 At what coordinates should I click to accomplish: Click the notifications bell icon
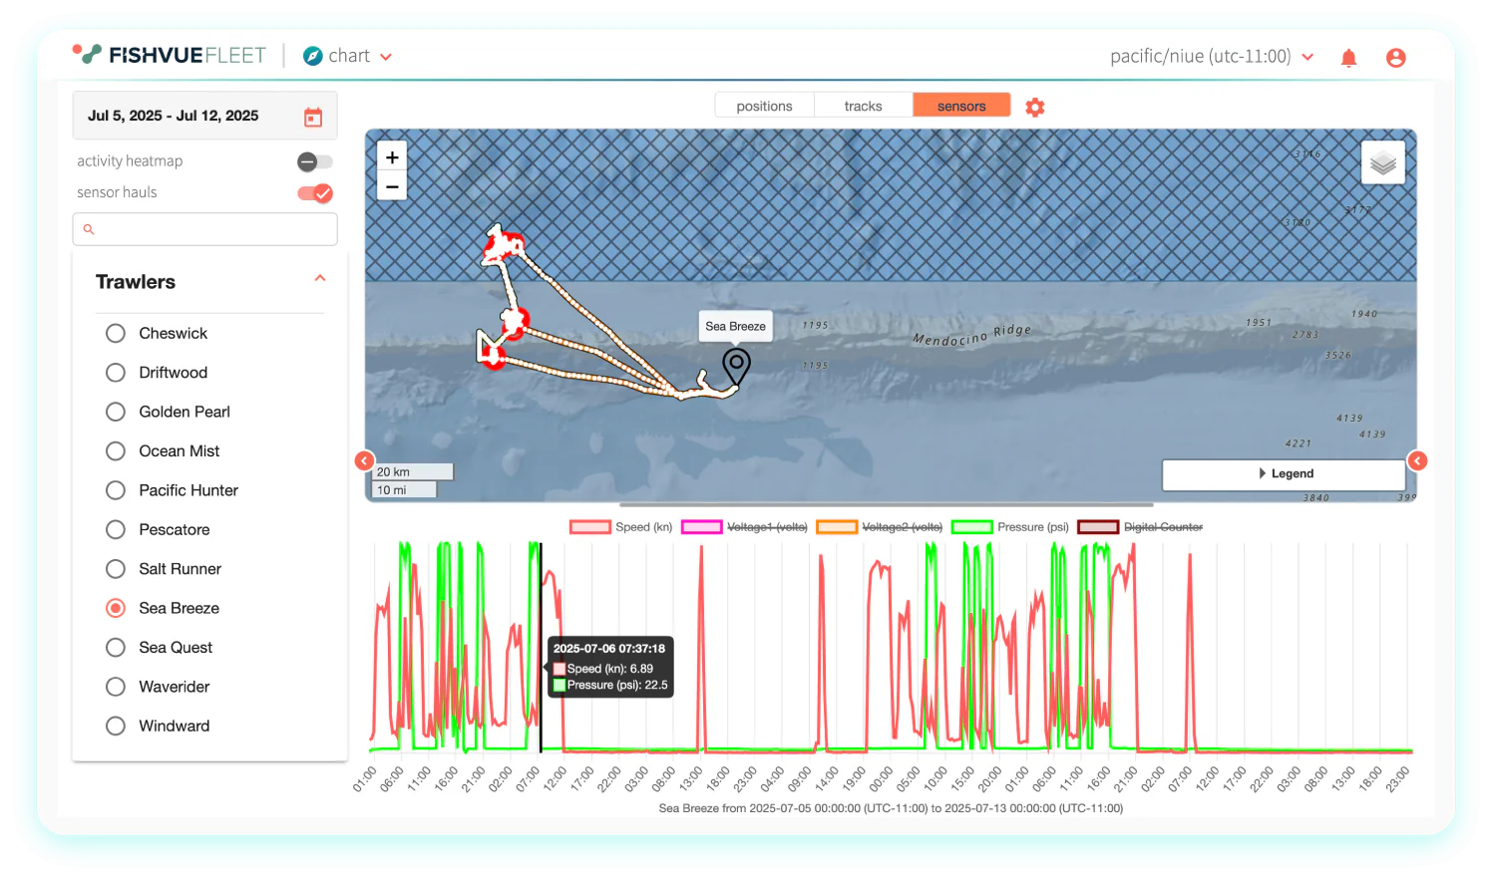(x=1348, y=58)
